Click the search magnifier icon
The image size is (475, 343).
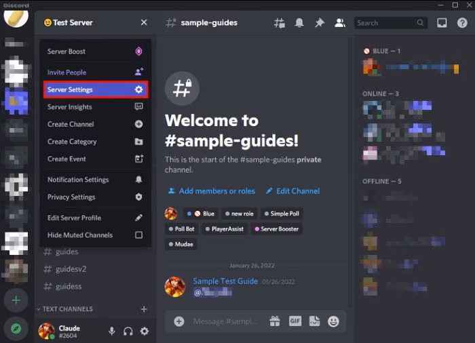420,22
